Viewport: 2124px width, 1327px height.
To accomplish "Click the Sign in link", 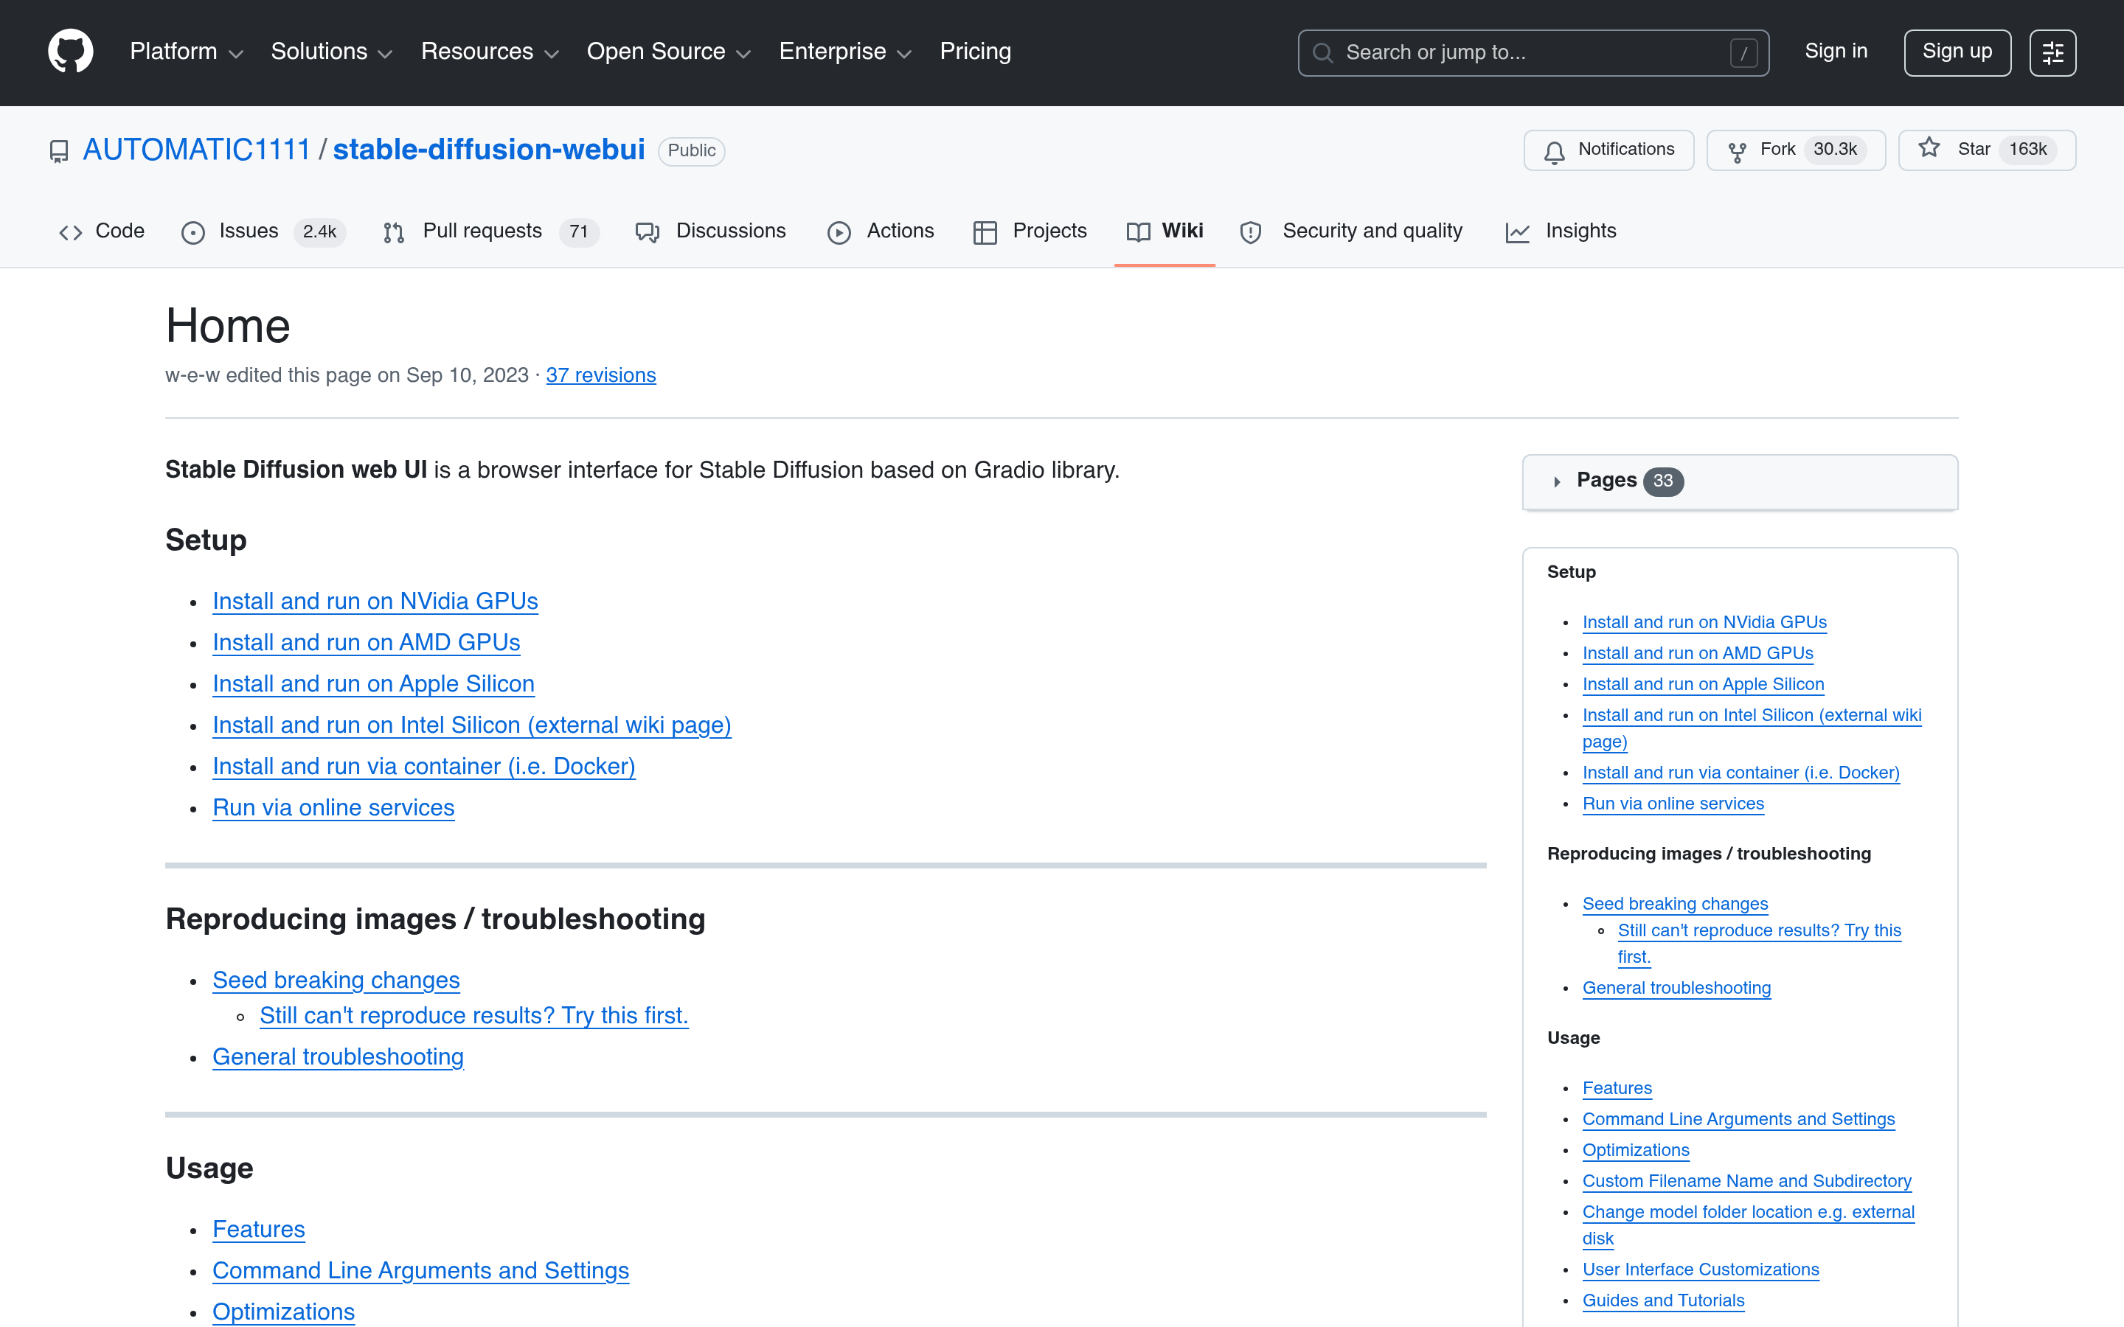I will (x=1835, y=52).
